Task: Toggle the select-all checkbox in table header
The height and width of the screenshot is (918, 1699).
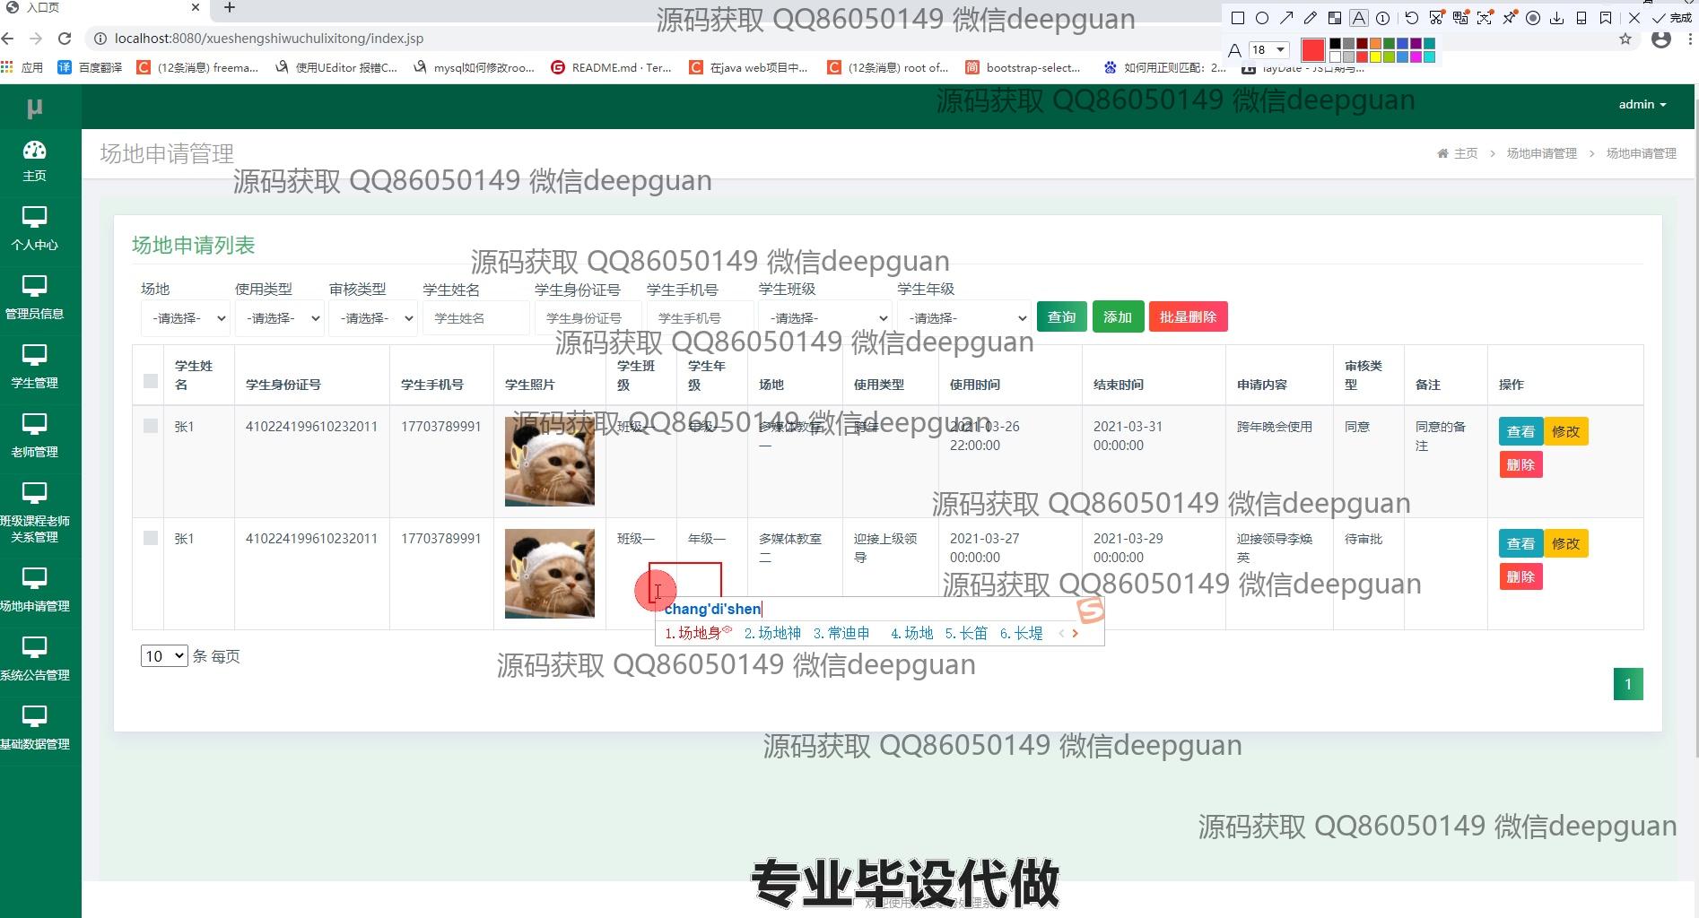Action: tap(151, 381)
